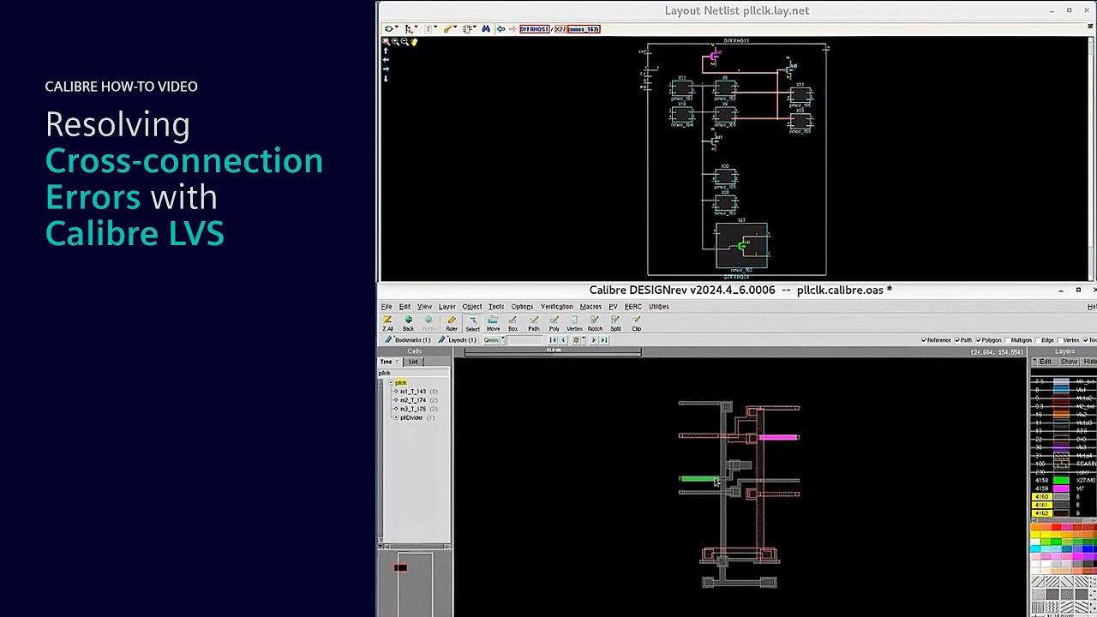Click the back arrow in netlist window toolbar
The width and height of the screenshot is (1097, 617).
[501, 29]
